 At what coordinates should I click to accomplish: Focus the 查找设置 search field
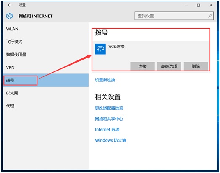coord(174,16)
